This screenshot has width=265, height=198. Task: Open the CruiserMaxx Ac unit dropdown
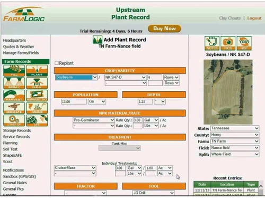point(165,168)
